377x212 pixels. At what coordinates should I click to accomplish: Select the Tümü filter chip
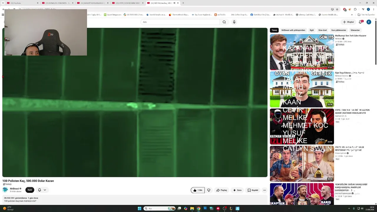click(x=274, y=30)
